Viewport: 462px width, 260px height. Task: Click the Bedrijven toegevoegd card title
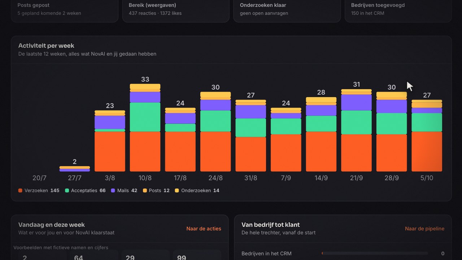(x=378, y=5)
